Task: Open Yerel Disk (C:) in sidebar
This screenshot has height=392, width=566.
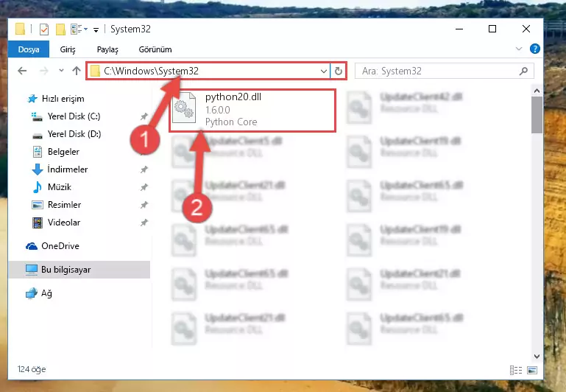Action: pyautogui.click(x=74, y=116)
